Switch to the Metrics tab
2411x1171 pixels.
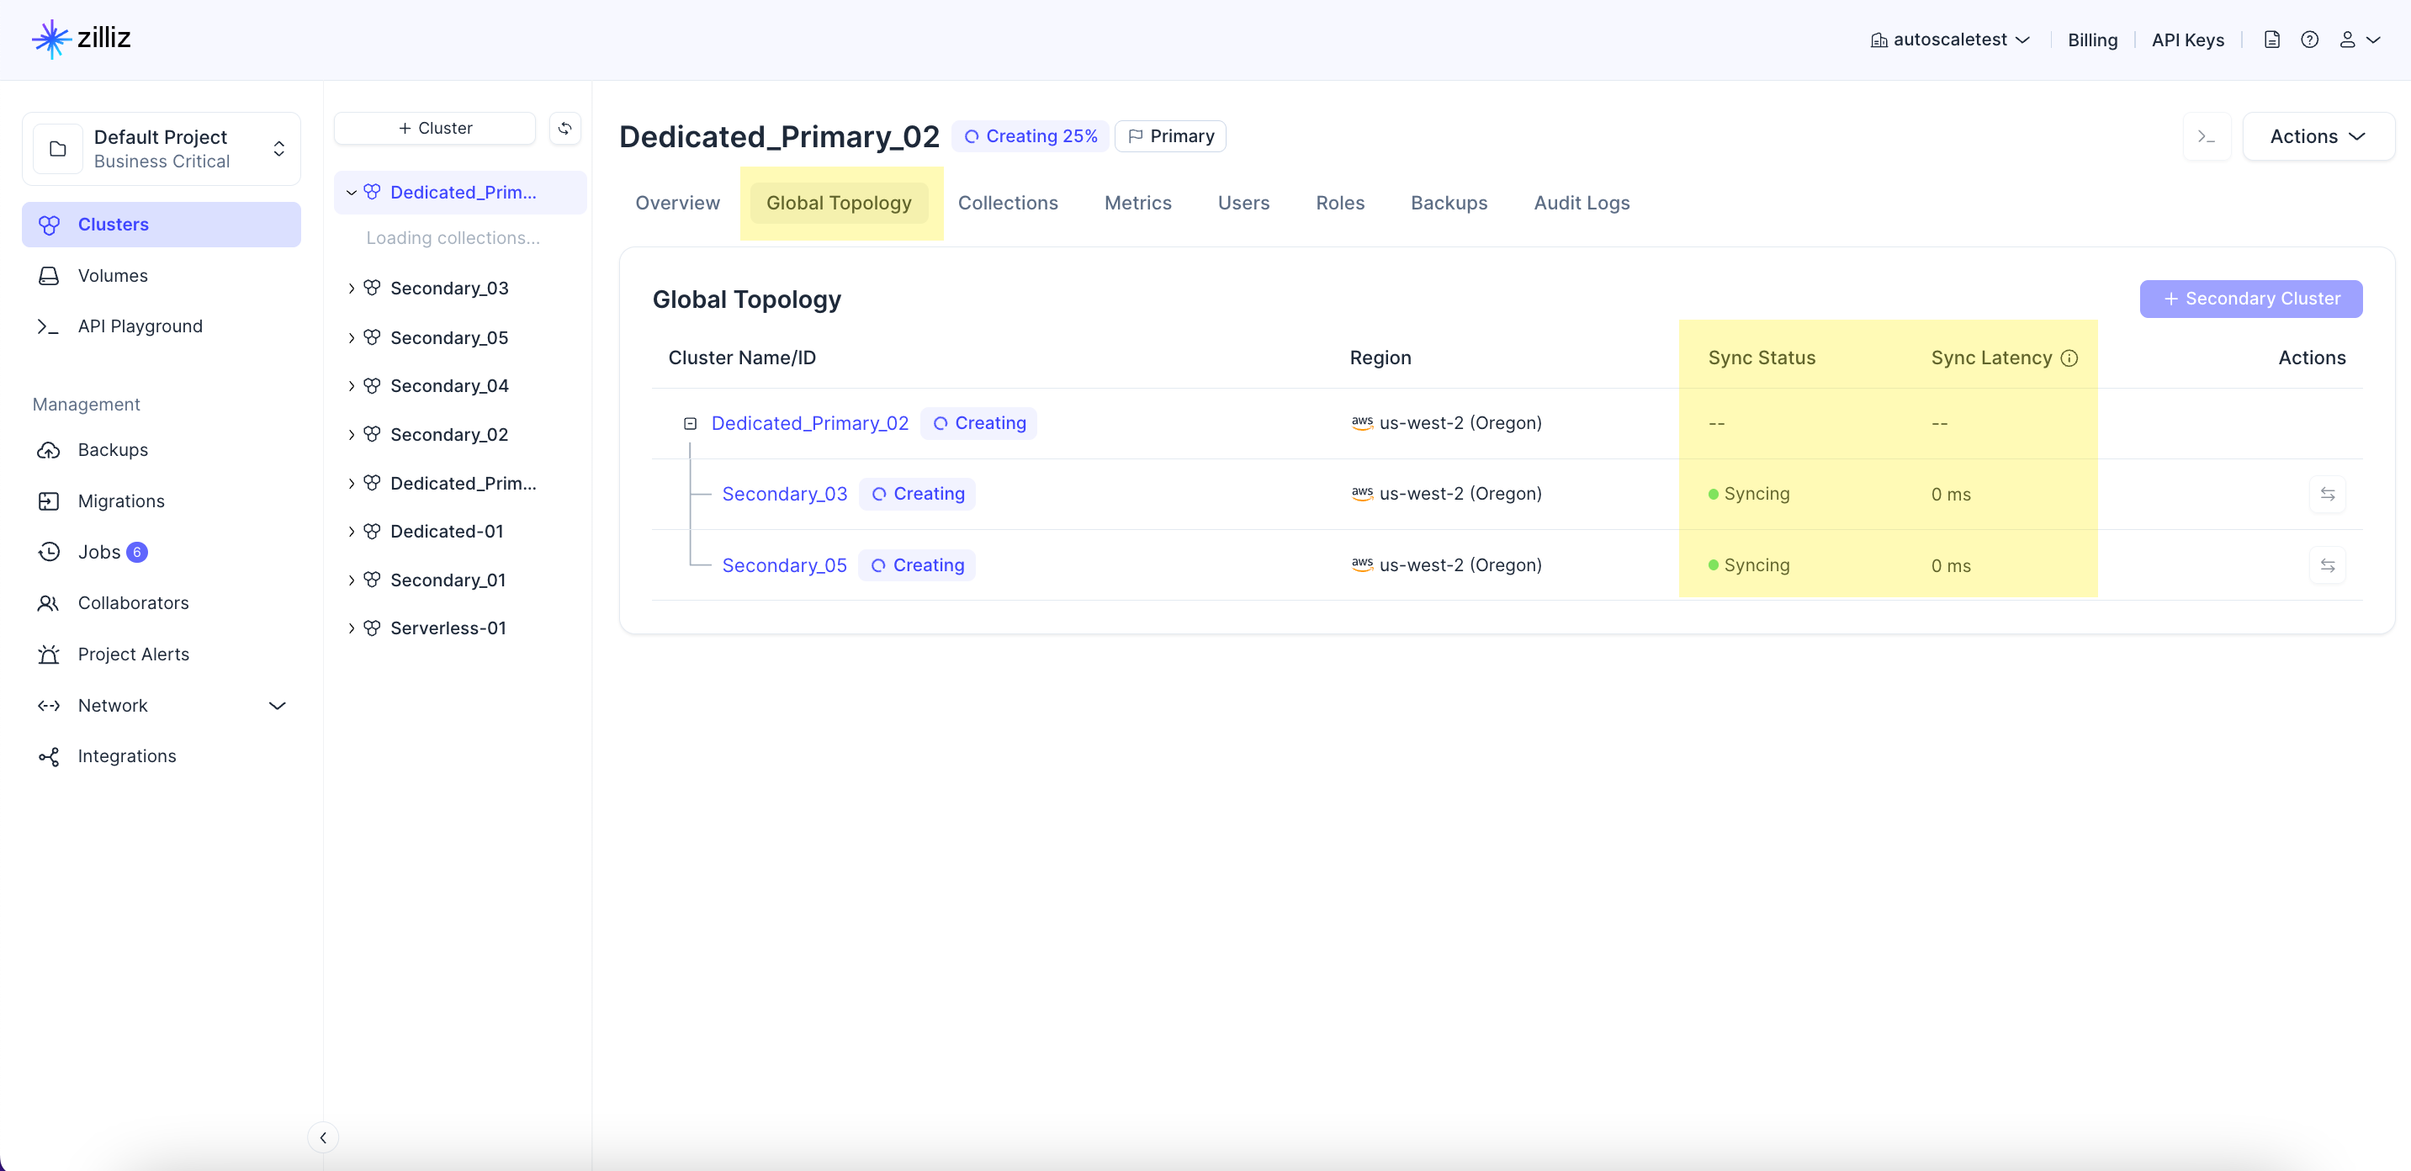(1137, 203)
